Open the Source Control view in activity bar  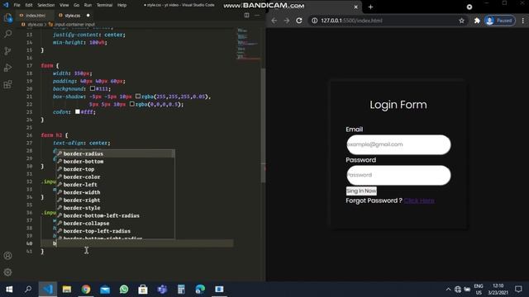click(x=7, y=50)
